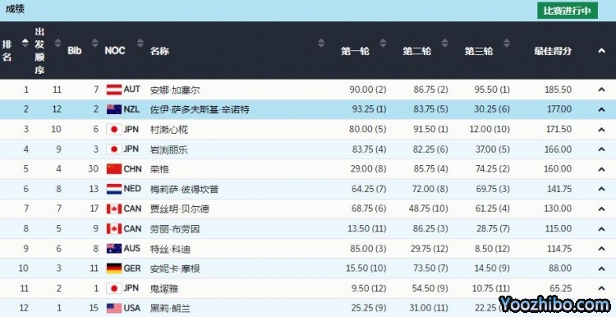Toggle details for 佐伊·萨多夫斯基·辛诺特 row
The width and height of the screenshot is (616, 317).
601,109
